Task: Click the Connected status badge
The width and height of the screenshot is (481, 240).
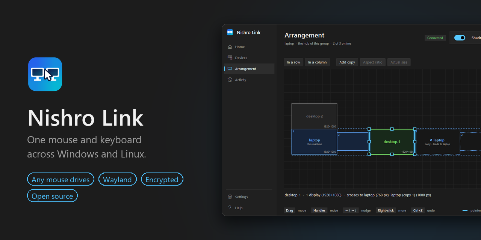Action: pos(435,38)
